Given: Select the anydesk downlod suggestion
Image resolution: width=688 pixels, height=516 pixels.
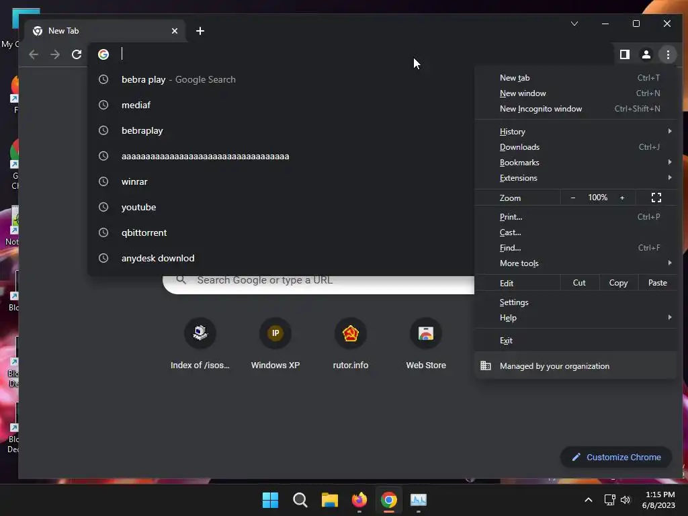Looking at the screenshot, I should [x=281, y=258].
